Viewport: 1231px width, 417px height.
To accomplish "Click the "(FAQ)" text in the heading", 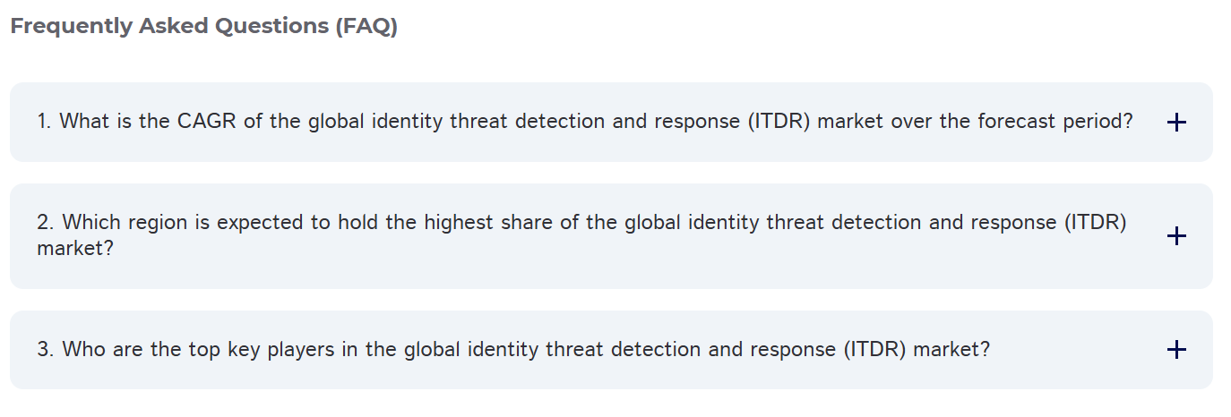I will coord(366,27).
